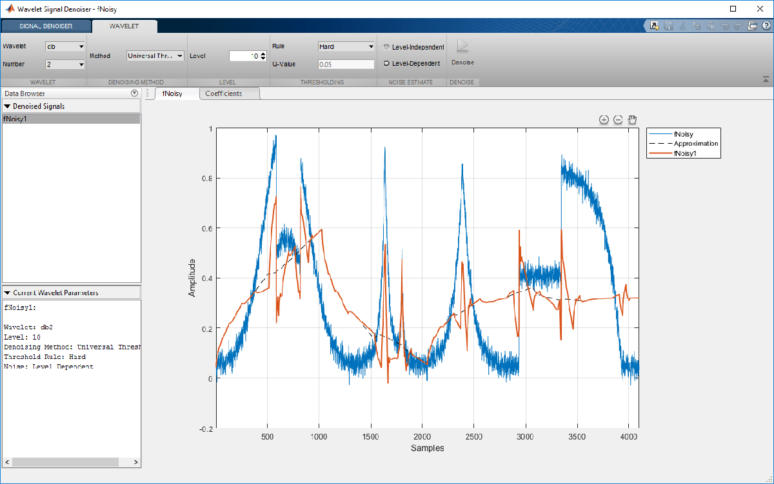The width and height of the screenshot is (774, 484).
Task: Switch to the Coefficients tab
Action: tap(224, 93)
